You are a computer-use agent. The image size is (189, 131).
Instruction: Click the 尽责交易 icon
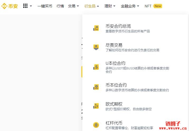(96, 47)
